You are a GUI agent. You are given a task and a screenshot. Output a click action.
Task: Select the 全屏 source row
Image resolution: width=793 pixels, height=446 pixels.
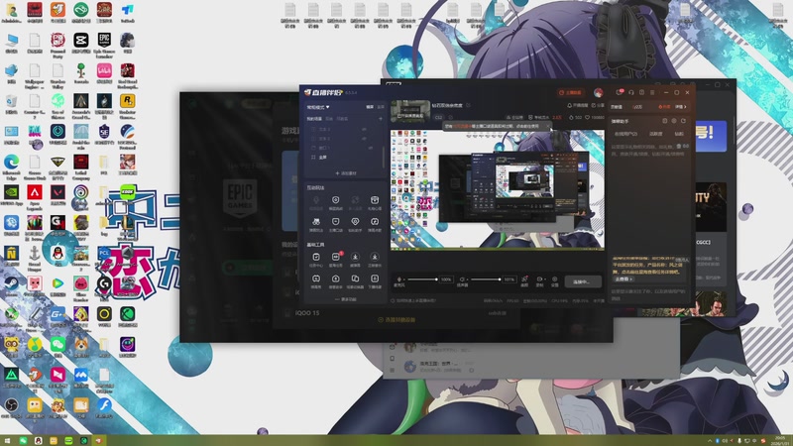[343, 158]
